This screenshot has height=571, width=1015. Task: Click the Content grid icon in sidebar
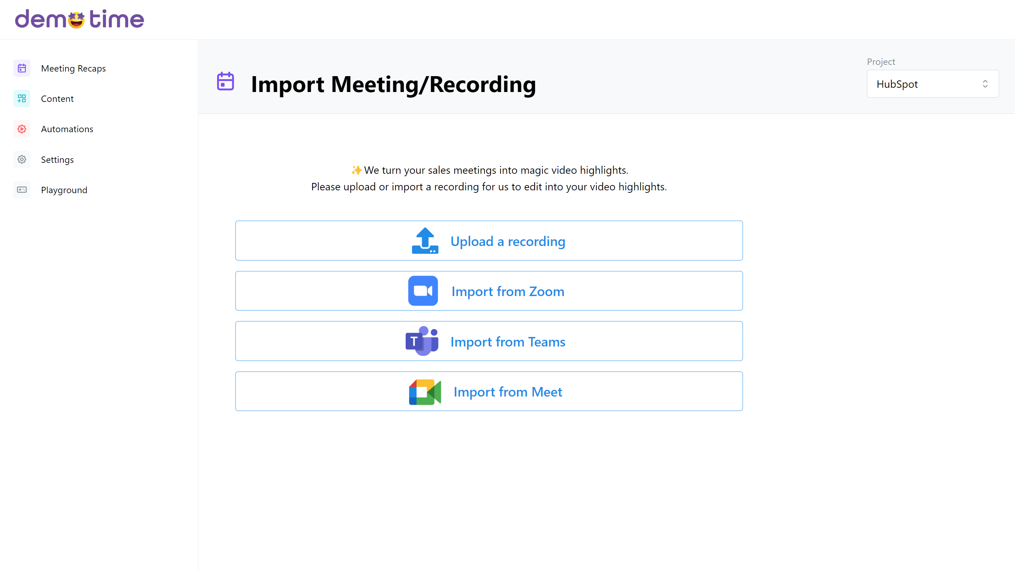point(21,99)
